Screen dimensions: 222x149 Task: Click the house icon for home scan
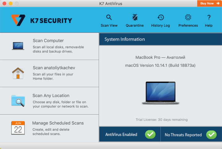coord(18,73)
